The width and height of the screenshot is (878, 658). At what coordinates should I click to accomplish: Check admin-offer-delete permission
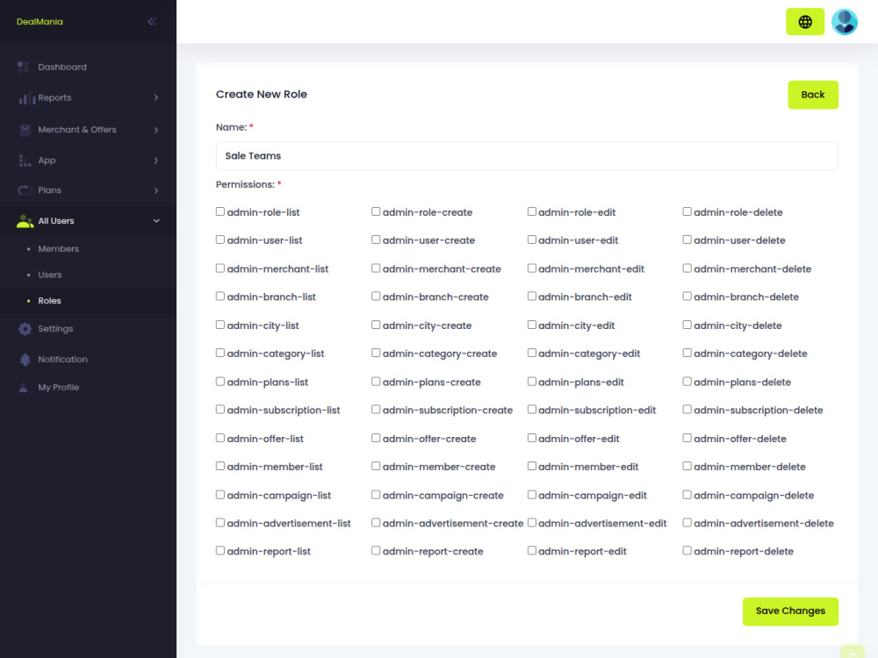coord(687,438)
